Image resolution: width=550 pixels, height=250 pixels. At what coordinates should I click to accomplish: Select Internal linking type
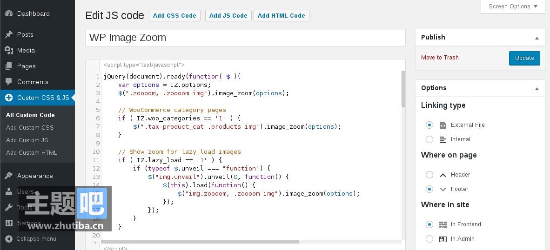(429, 139)
